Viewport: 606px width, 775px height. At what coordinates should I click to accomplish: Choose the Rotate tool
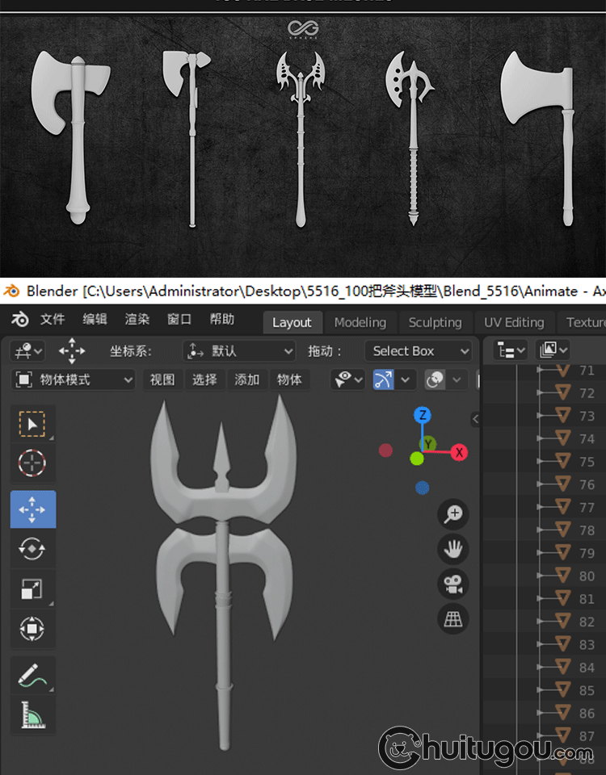point(32,549)
